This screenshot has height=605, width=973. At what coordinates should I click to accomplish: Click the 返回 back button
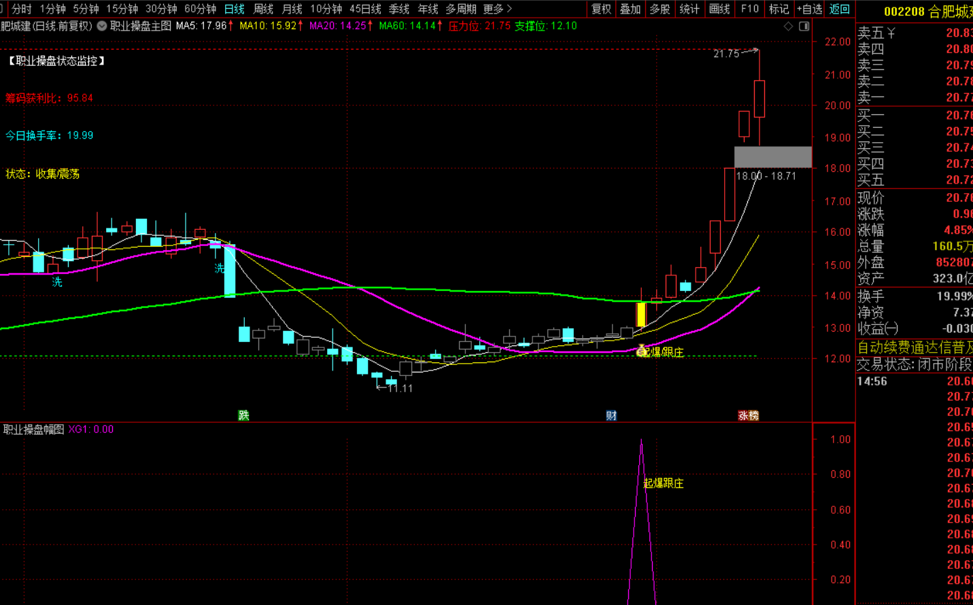840,9
